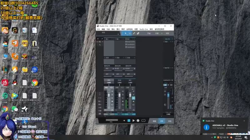Screen dimensions: 250x140
Task: Expand input/output selector dropdown in mixer sidebar
Action: 102,42
